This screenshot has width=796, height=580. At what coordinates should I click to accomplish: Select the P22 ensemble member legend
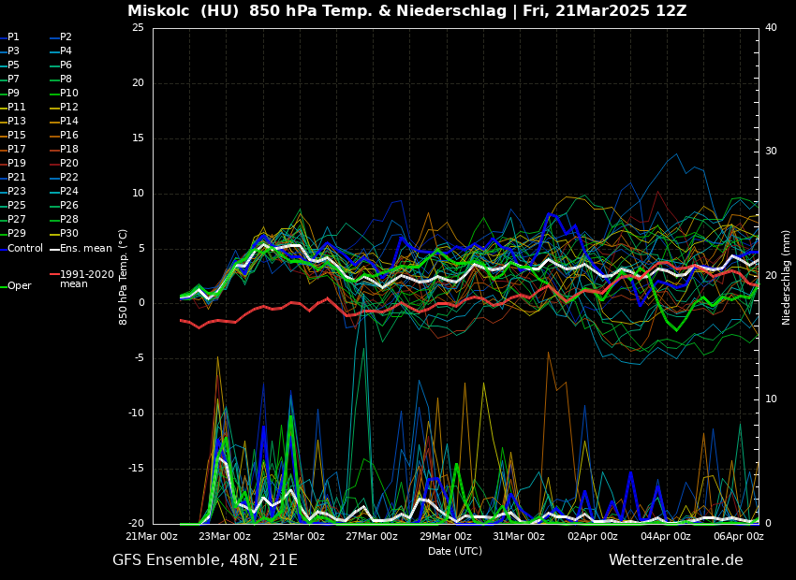(x=69, y=178)
